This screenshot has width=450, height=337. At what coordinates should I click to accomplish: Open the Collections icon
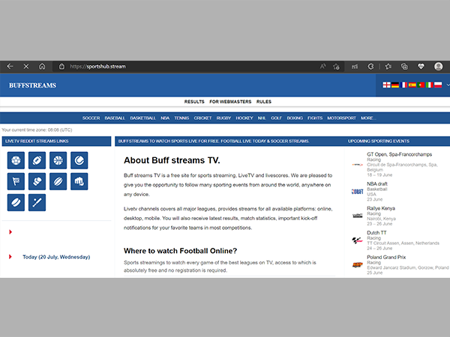click(404, 67)
